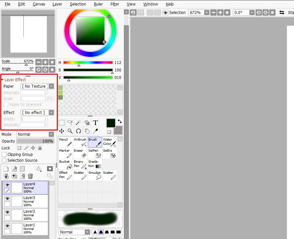This screenshot has height=239, width=294.
Task: Enable the Clipping Group checkbox
Action: pos(4,154)
